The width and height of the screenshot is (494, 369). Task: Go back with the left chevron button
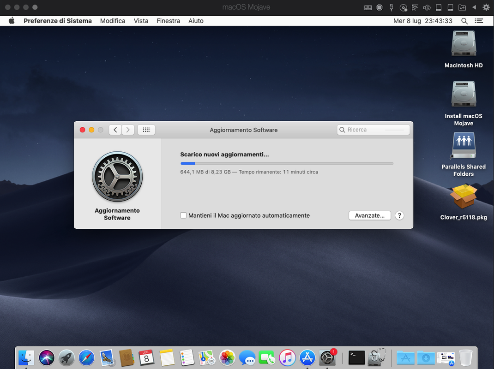coord(115,130)
